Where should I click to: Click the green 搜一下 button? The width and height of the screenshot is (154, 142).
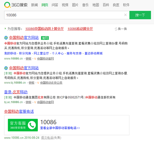tap(140, 15)
